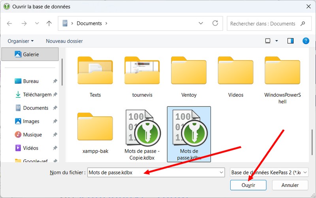Select the xampp-bak folder
Image resolution: width=316 pixels, height=198 pixels.
(x=95, y=130)
